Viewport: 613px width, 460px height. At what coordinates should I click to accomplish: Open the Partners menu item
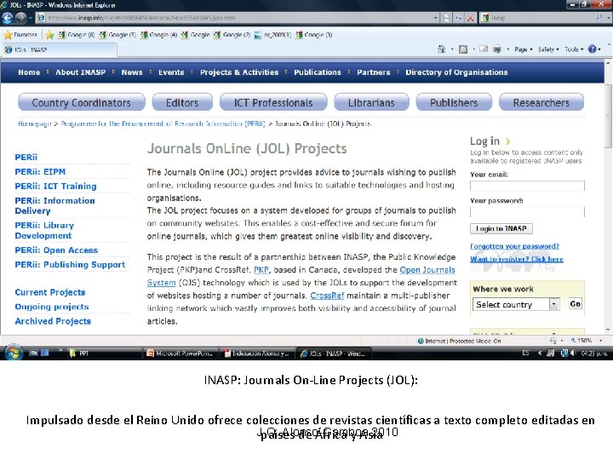click(x=374, y=72)
